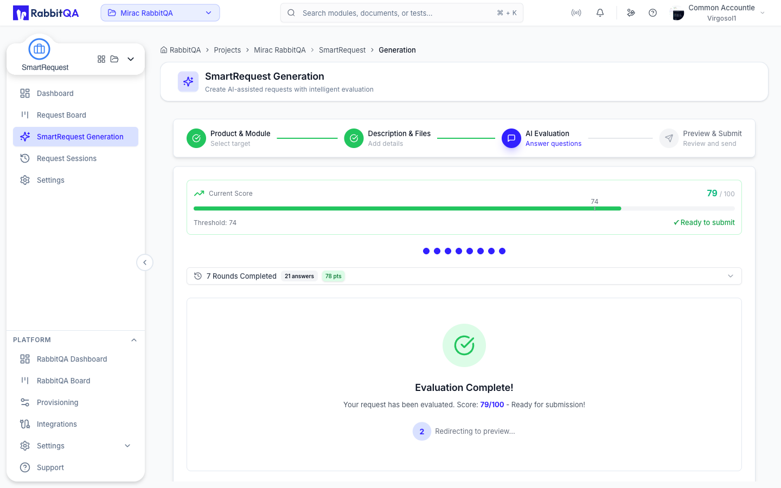Select the Product & Module step label
The image size is (781, 488).
[240, 133]
